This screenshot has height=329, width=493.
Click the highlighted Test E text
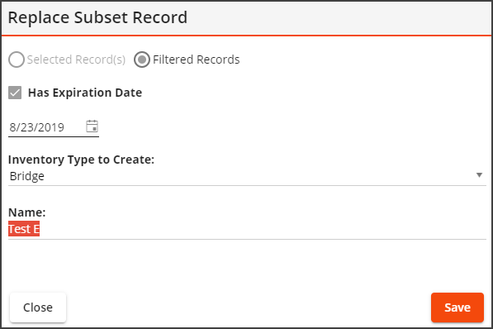(24, 229)
